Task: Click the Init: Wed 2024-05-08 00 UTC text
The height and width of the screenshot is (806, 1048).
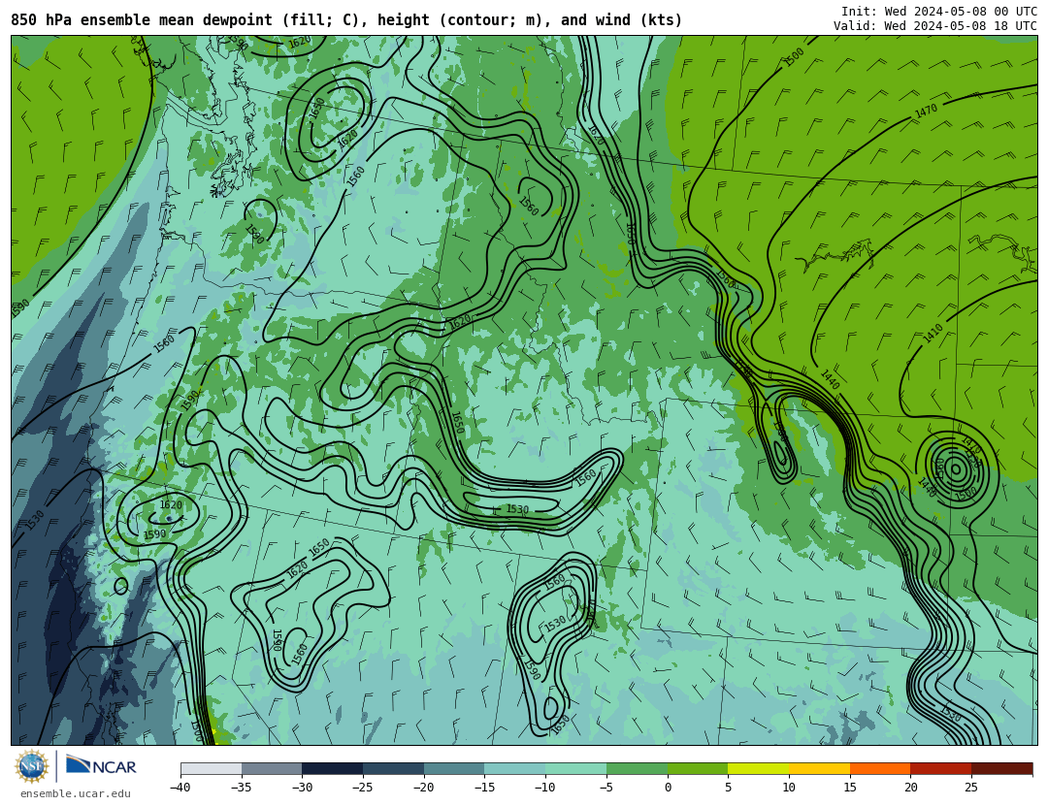Action: tap(939, 12)
